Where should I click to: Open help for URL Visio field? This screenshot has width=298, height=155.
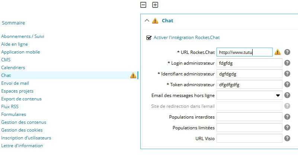[x=287, y=138]
